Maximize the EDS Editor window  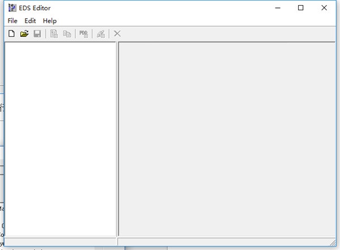300,8
